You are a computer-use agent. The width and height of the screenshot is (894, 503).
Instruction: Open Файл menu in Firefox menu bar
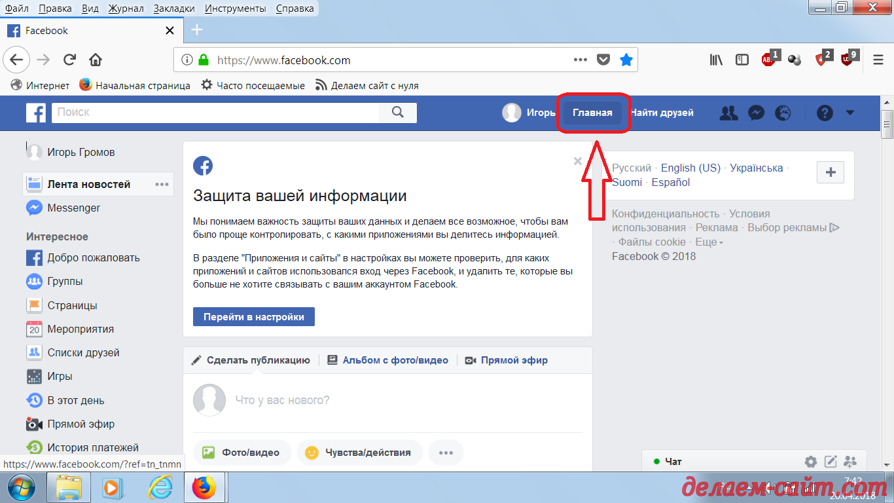click(17, 9)
